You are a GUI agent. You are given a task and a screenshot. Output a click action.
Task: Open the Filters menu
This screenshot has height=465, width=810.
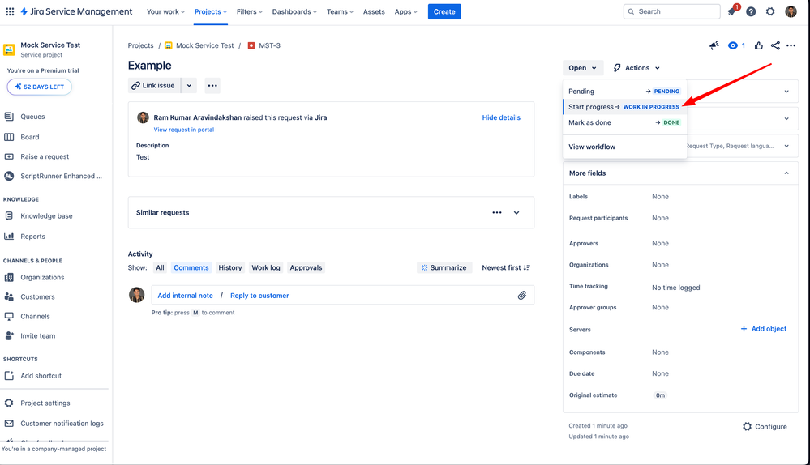(x=250, y=11)
